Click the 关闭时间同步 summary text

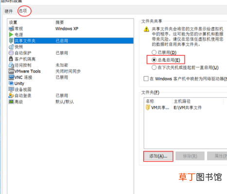[x=68, y=71]
